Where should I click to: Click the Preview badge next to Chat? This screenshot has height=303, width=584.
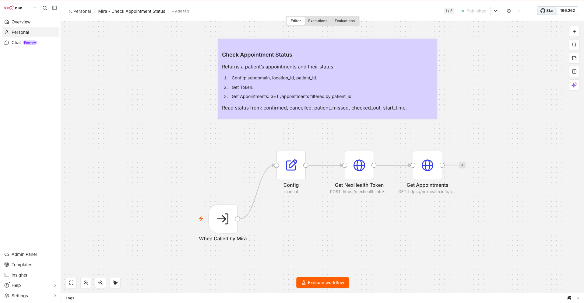coord(30,43)
